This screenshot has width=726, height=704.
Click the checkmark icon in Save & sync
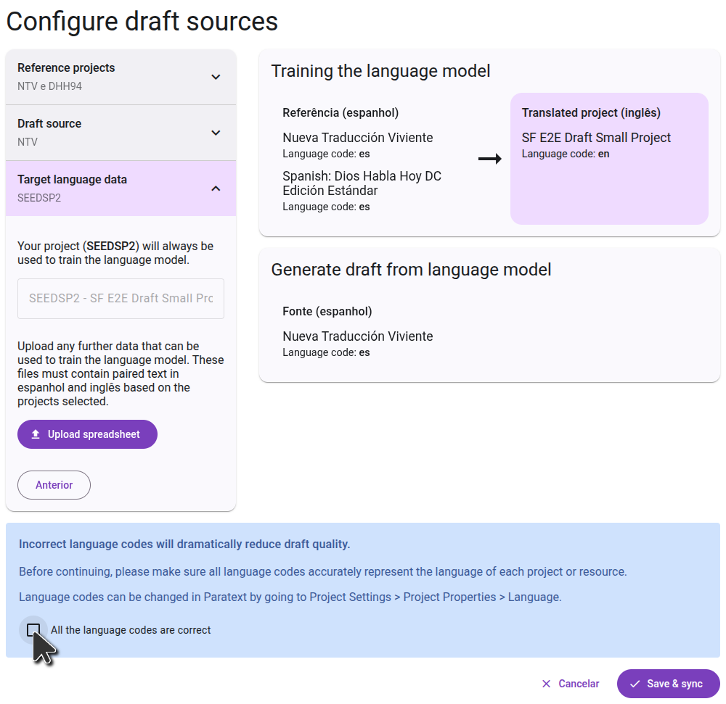click(x=635, y=684)
